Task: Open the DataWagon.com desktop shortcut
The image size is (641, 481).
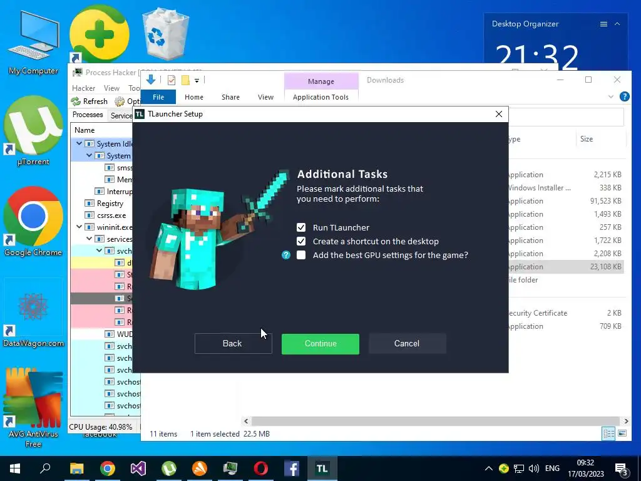Action: pyautogui.click(x=34, y=313)
